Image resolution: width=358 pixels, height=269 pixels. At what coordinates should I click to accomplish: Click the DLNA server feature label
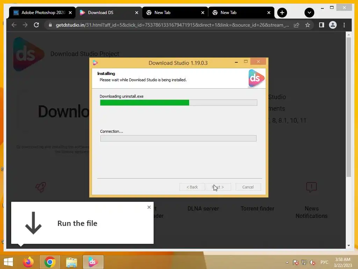click(203, 209)
